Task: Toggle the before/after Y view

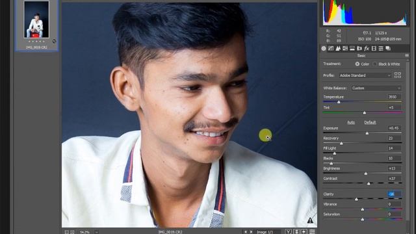Action: point(289,231)
